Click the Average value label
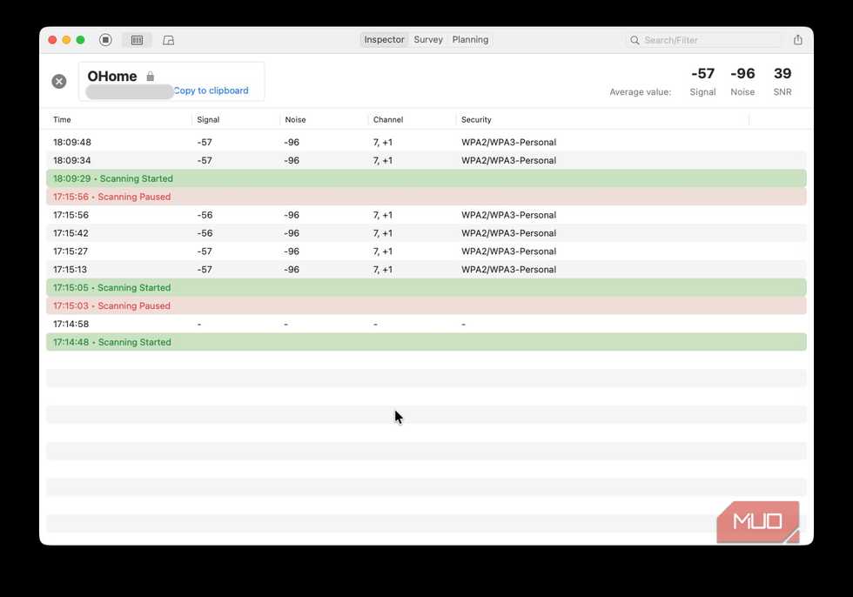The height and width of the screenshot is (597, 853). 641,92
